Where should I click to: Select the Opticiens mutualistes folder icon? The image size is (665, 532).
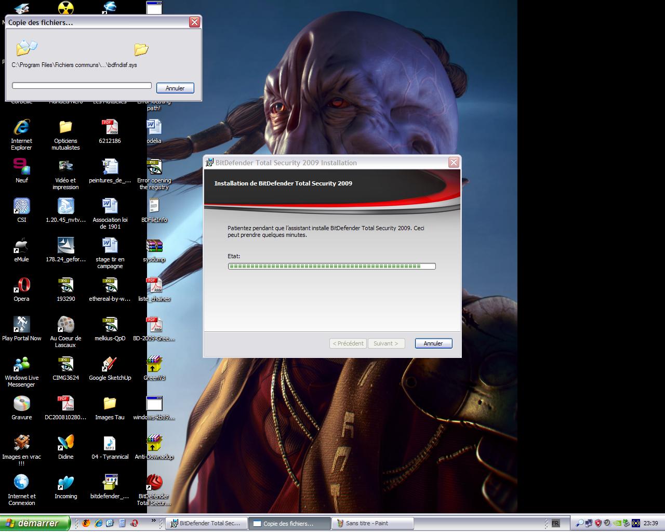click(65, 135)
